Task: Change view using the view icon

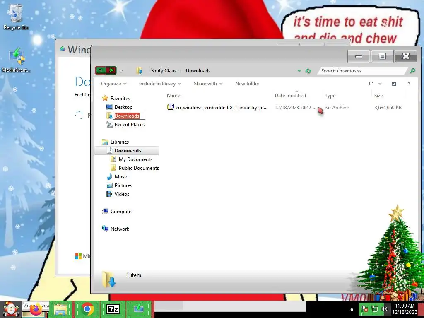Action: (x=371, y=84)
